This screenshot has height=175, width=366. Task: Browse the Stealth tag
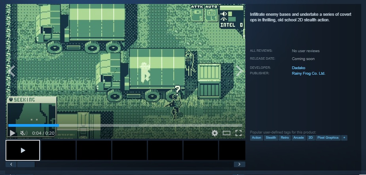click(271, 138)
